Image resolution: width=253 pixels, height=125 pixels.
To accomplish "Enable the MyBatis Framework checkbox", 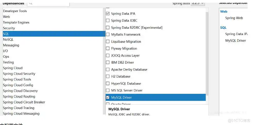I will [108, 35].
